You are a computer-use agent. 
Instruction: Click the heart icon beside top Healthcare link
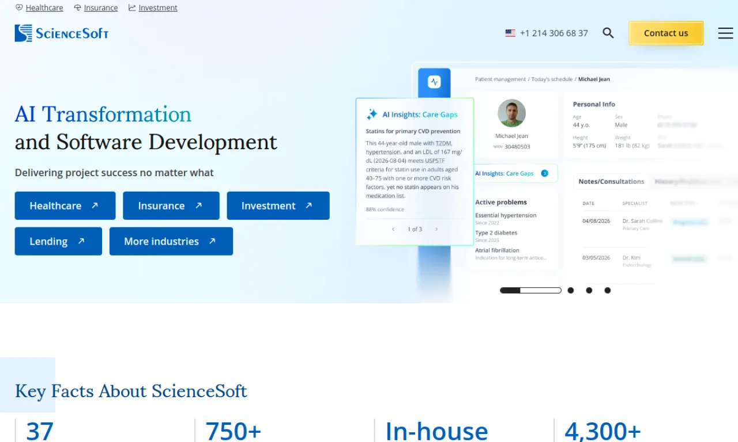(19, 8)
